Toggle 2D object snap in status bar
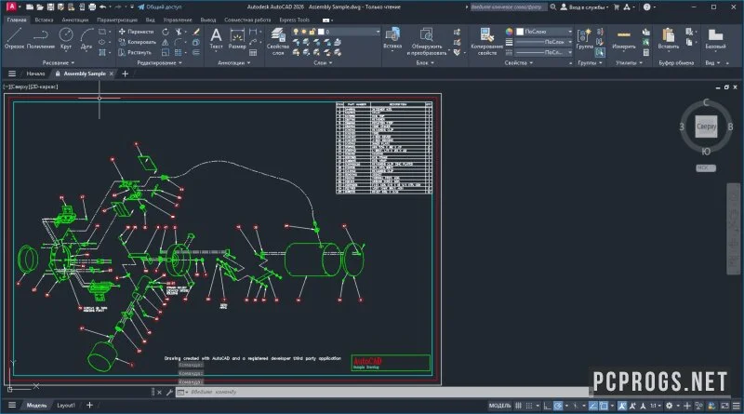The image size is (744, 414). [x=604, y=406]
